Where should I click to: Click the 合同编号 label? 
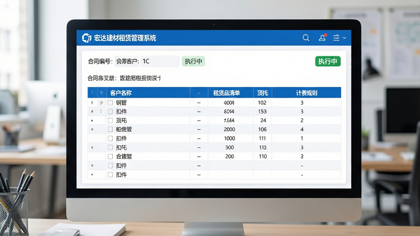click(100, 61)
